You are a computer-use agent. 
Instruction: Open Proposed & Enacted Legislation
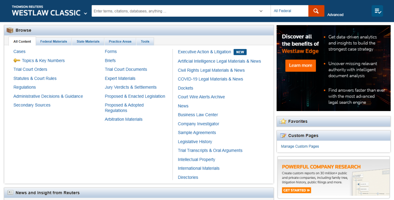tap(135, 96)
